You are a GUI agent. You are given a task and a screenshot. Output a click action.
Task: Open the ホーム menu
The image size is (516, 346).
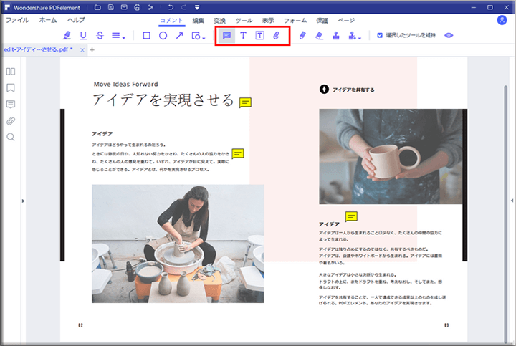click(x=48, y=20)
